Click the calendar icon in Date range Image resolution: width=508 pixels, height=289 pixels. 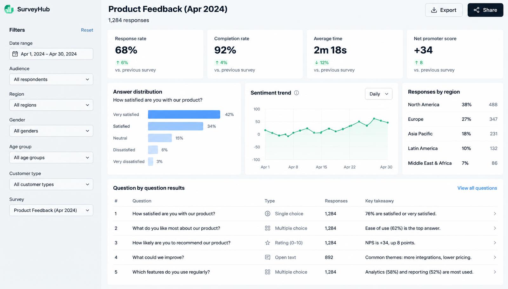pos(15,54)
